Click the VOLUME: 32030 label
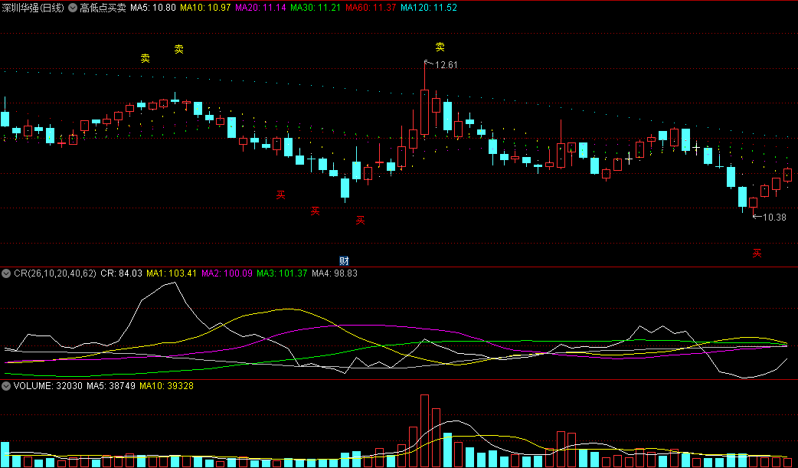This screenshot has height=468, width=798. click(x=47, y=386)
